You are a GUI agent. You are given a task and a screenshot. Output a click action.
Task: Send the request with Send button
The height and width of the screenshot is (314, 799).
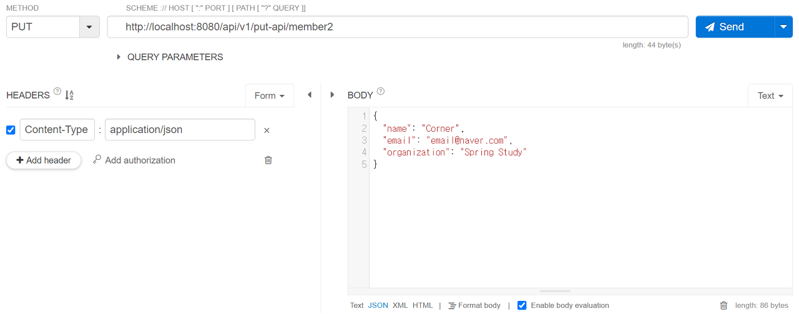click(x=735, y=27)
